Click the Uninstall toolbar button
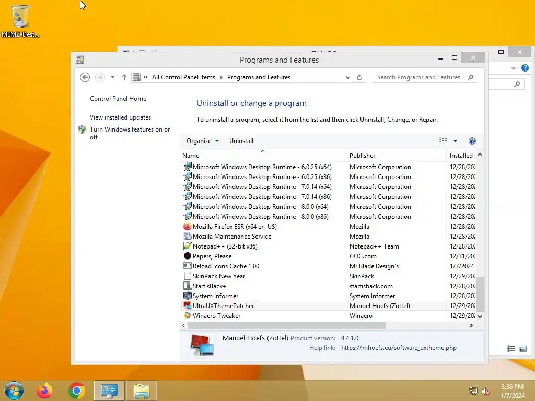This screenshot has width=535, height=401. 241,141
